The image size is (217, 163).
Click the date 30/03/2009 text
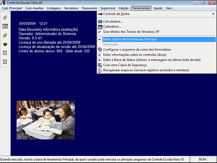click(x=27, y=24)
